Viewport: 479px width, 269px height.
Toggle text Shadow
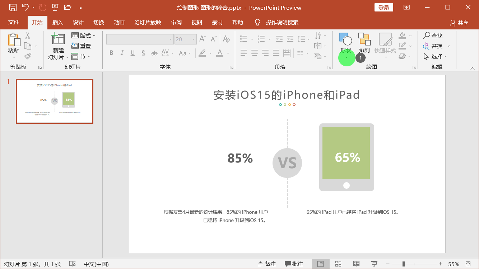[x=143, y=53]
